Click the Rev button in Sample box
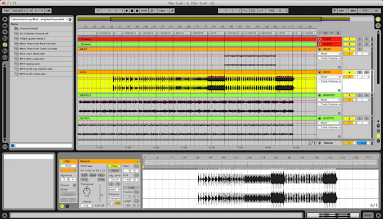The height and width of the screenshot is (219, 383). tap(101, 175)
